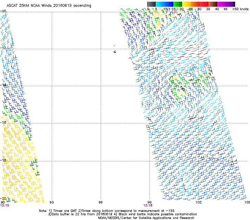Click the '30' legend speed label
250x220 pixels.
(x=199, y=9)
